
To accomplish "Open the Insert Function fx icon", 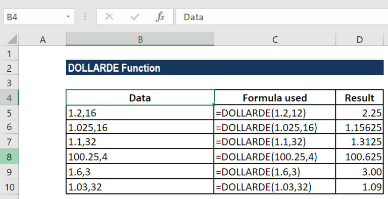I will point(160,17).
